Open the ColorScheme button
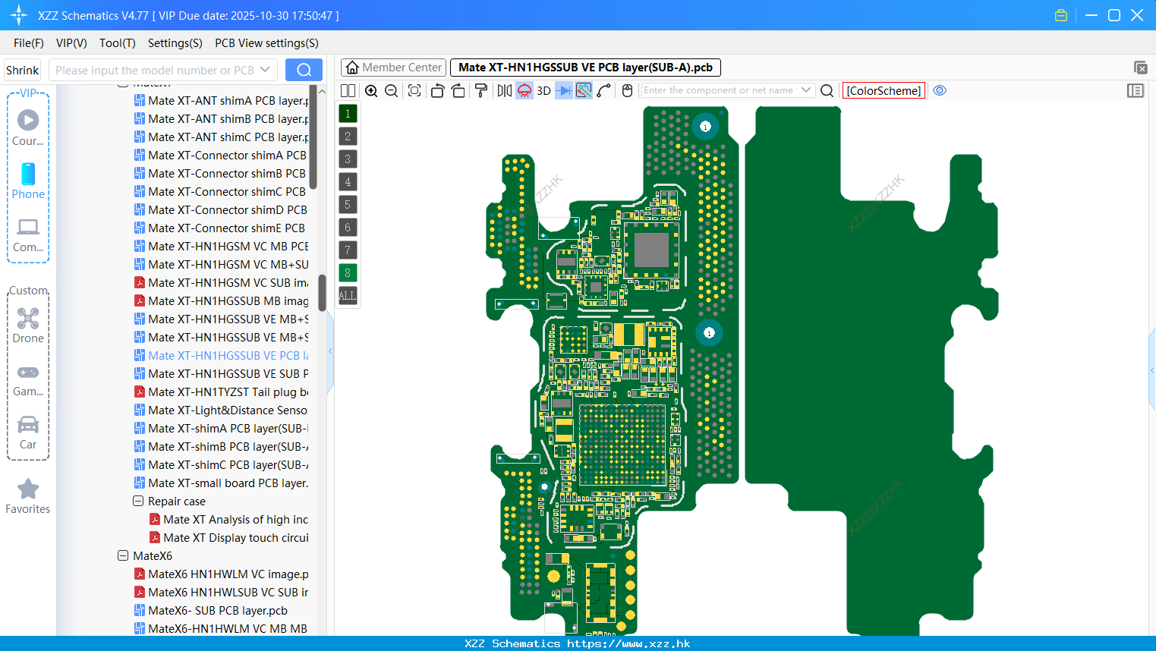The image size is (1156, 651). [x=884, y=90]
